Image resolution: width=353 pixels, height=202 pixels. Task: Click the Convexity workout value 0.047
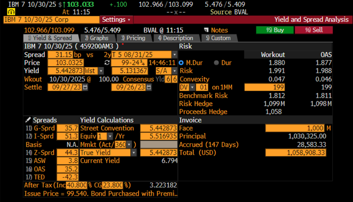click(x=277, y=79)
